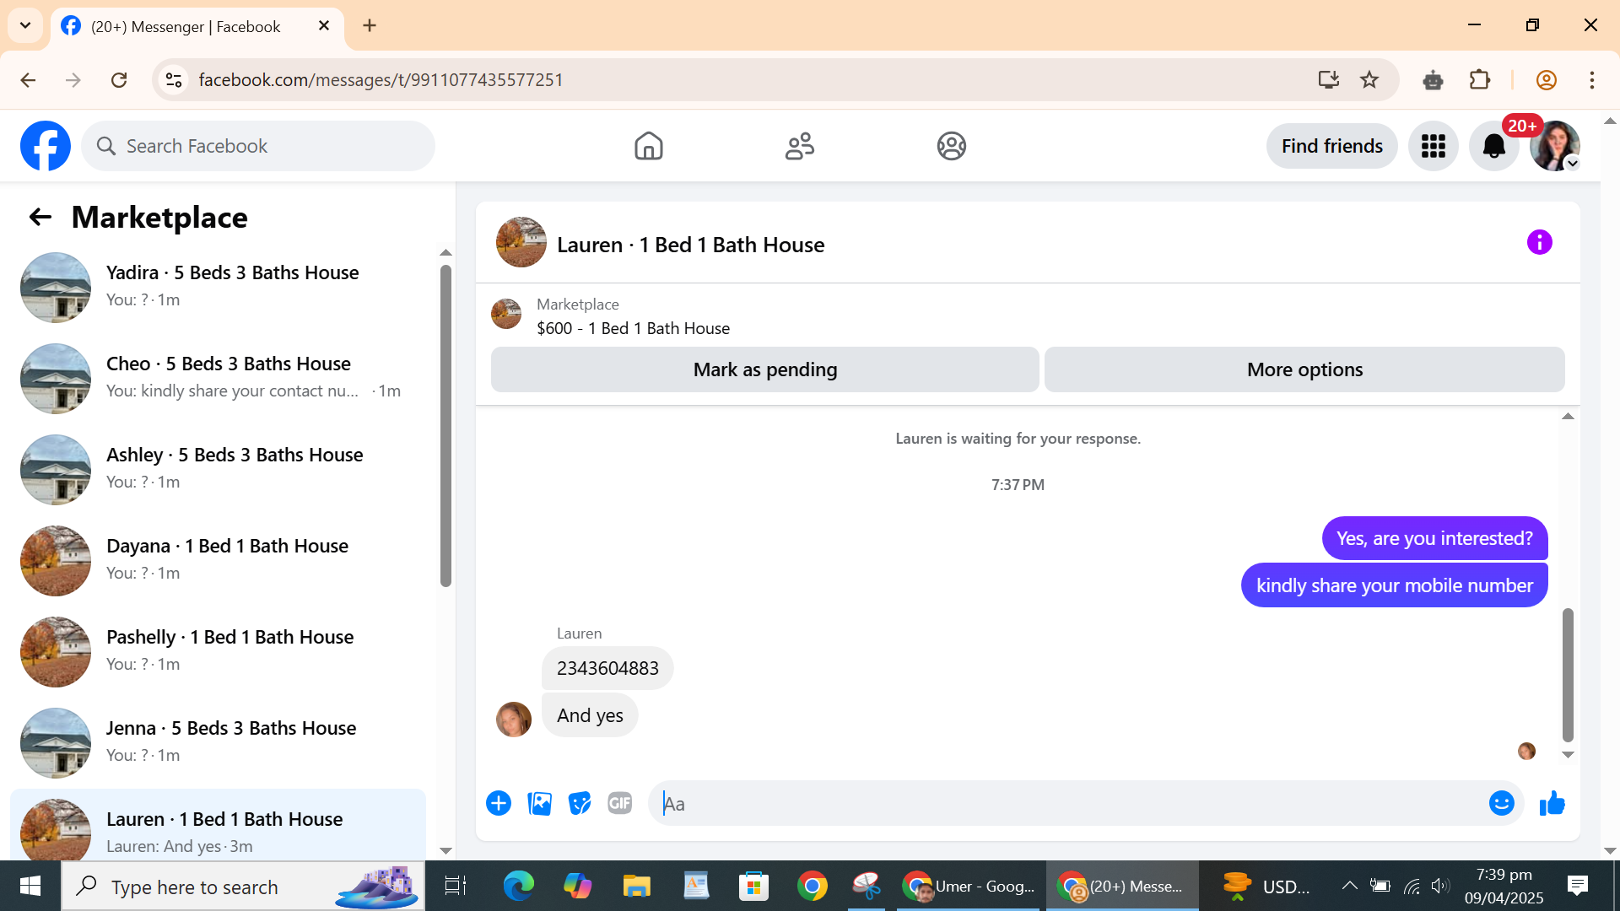Open the Facebook menu grid icon
Viewport: 1620px width, 911px height.
coord(1433,146)
